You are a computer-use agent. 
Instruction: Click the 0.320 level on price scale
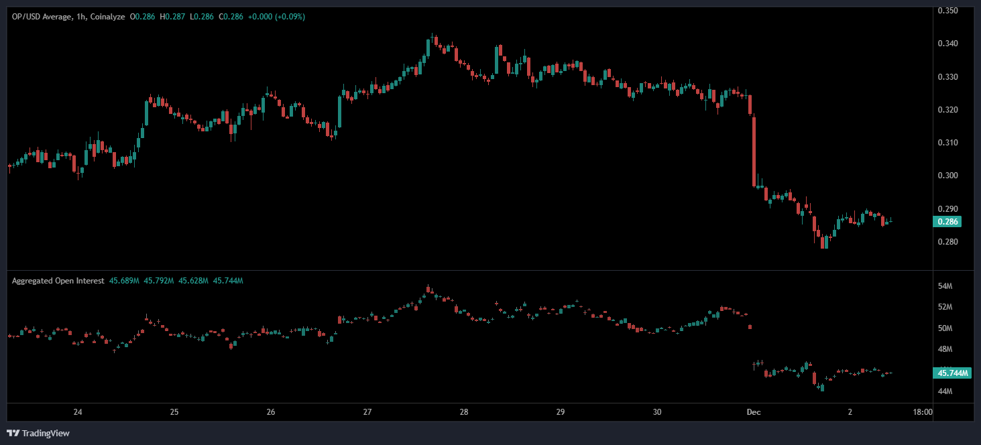[x=947, y=109]
